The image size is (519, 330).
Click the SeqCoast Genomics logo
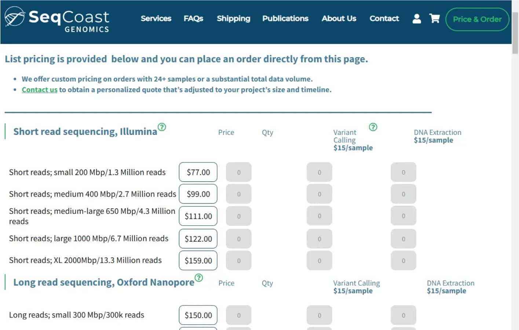tap(57, 19)
